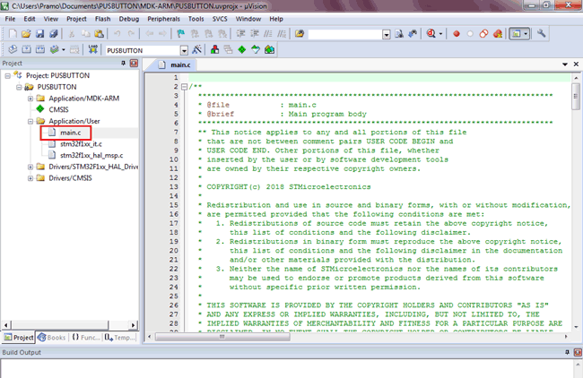This screenshot has width=583, height=378.
Task: Toggle code folding box on line 2
Action: [184, 87]
